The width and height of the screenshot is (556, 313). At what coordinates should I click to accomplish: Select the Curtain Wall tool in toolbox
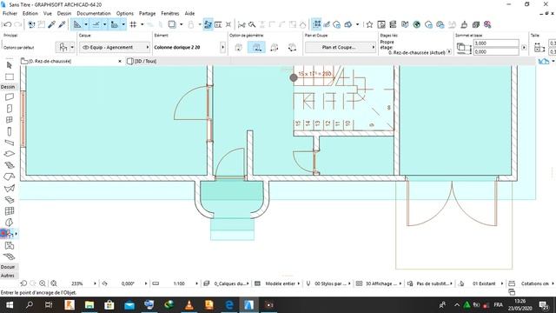tap(10, 210)
